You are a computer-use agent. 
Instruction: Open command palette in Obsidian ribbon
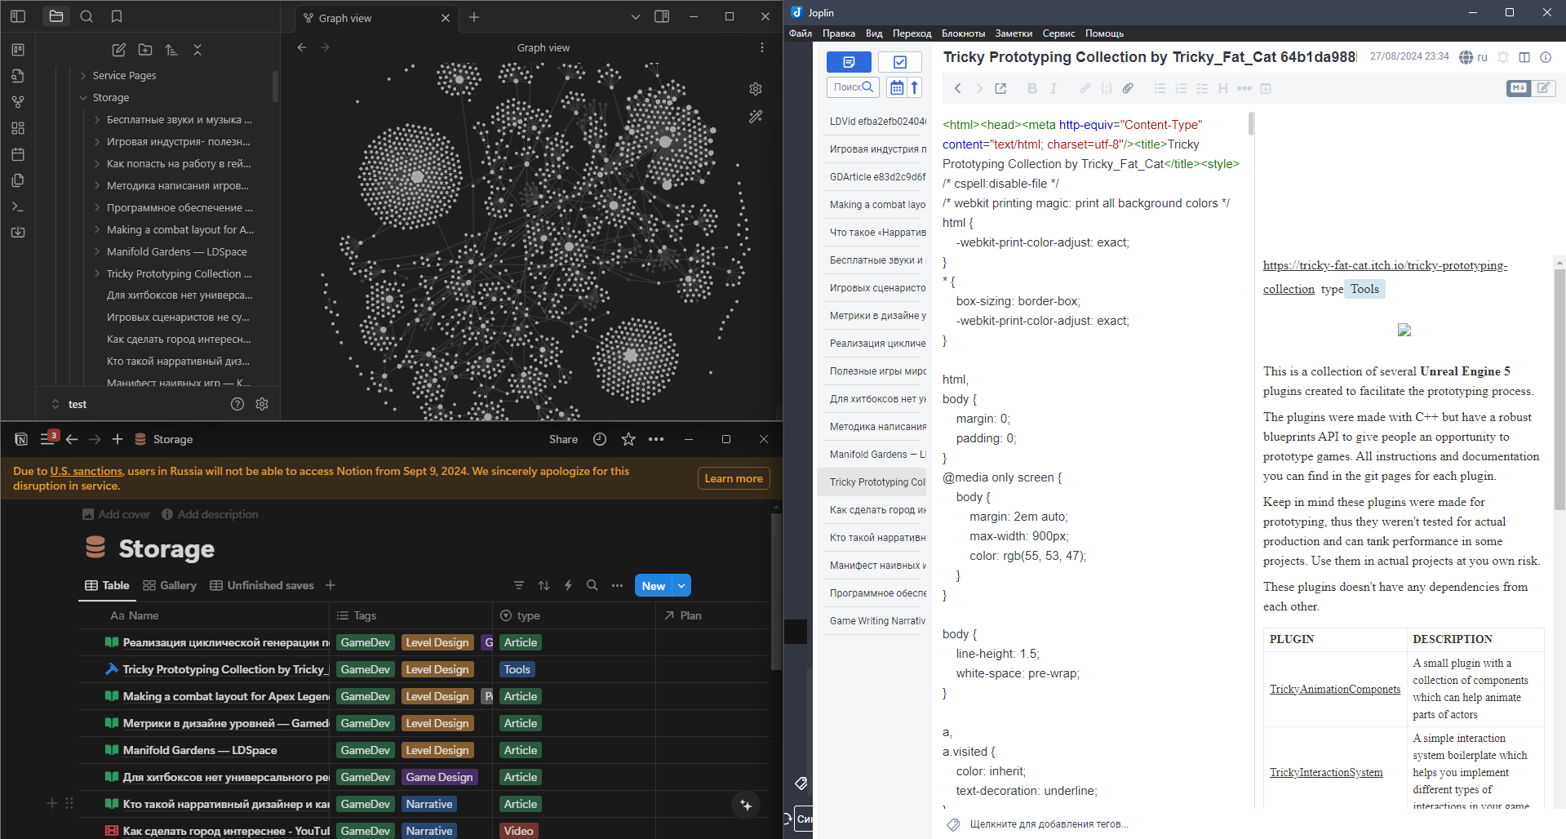[18, 206]
